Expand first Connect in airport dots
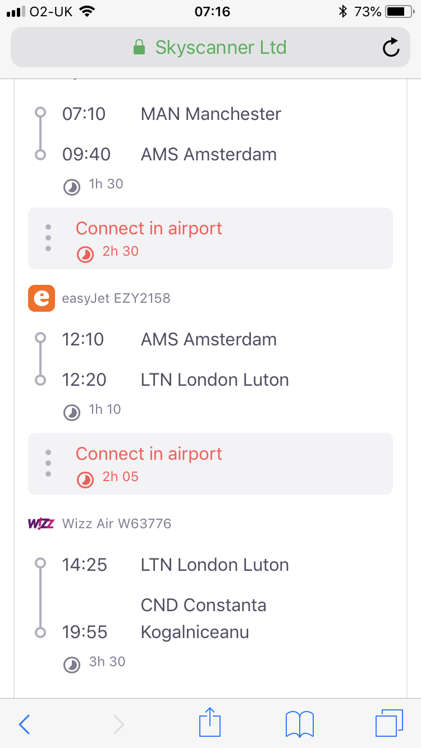 48,238
